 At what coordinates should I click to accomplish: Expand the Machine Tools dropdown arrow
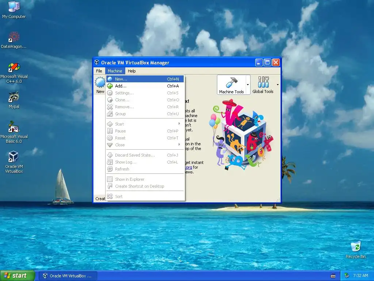(x=248, y=85)
